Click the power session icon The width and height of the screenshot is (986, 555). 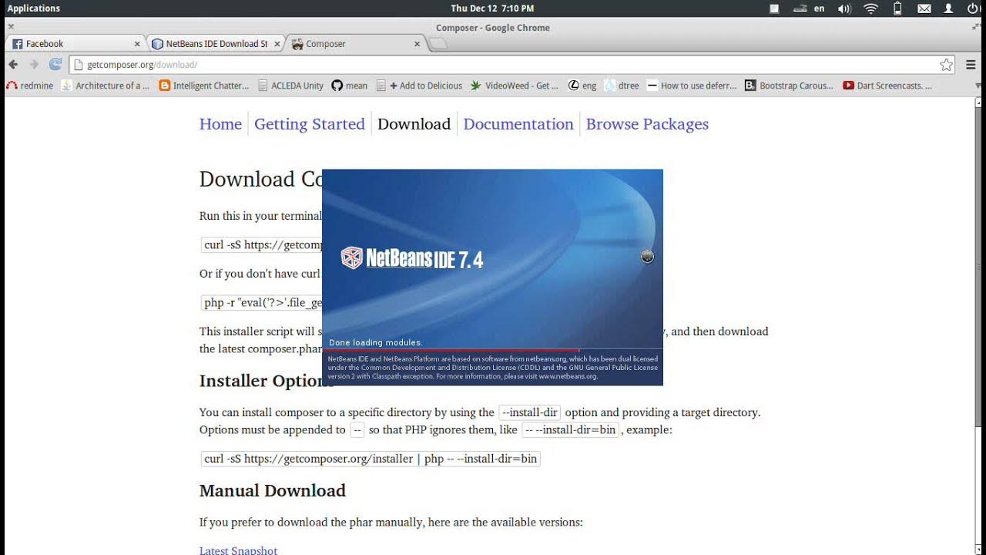[974, 8]
